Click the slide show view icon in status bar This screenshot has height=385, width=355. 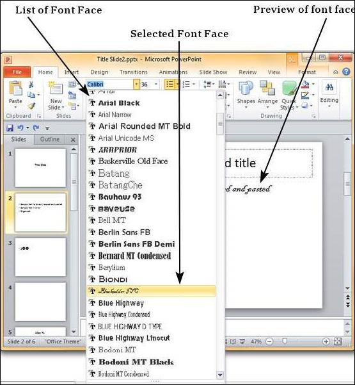pos(242,341)
